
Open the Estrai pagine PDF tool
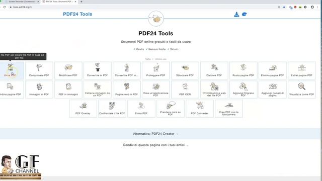pyautogui.click(x=301, y=70)
